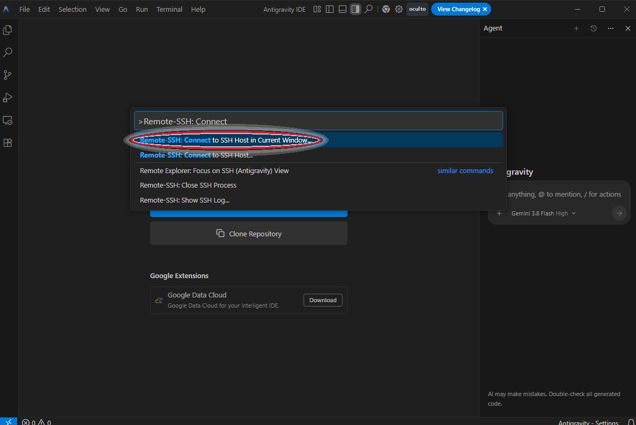636x425 pixels.
Task: Open the Run menu
Action: click(142, 9)
